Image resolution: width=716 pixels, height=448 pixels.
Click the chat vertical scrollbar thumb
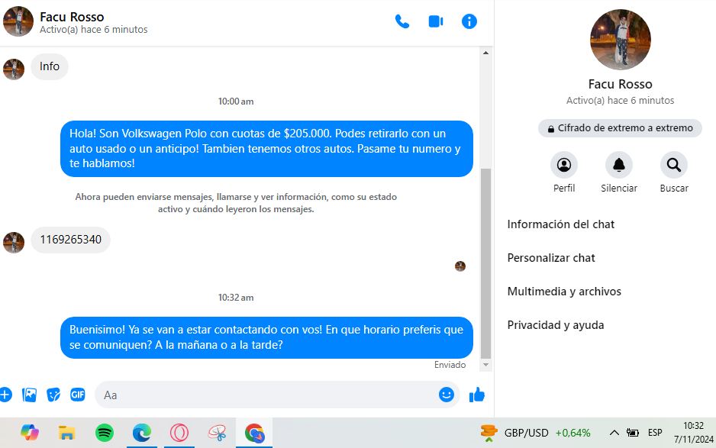[x=485, y=263]
